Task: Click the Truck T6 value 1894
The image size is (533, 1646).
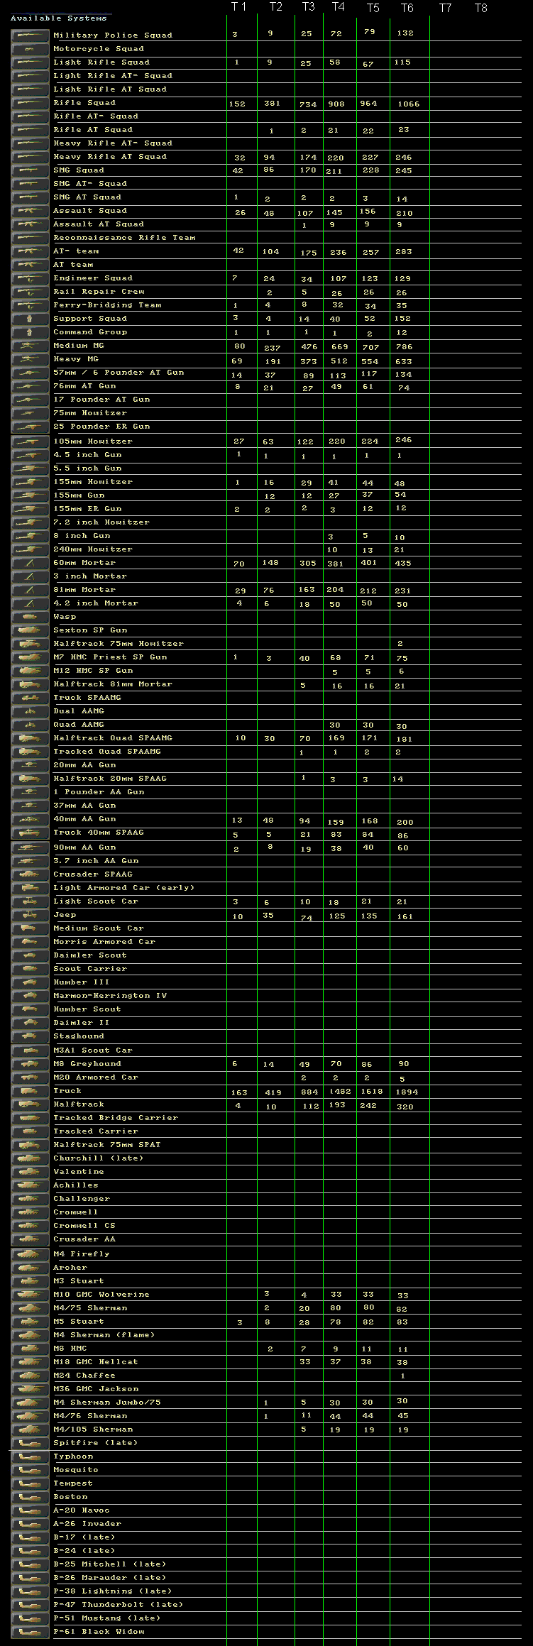Action: [407, 1092]
